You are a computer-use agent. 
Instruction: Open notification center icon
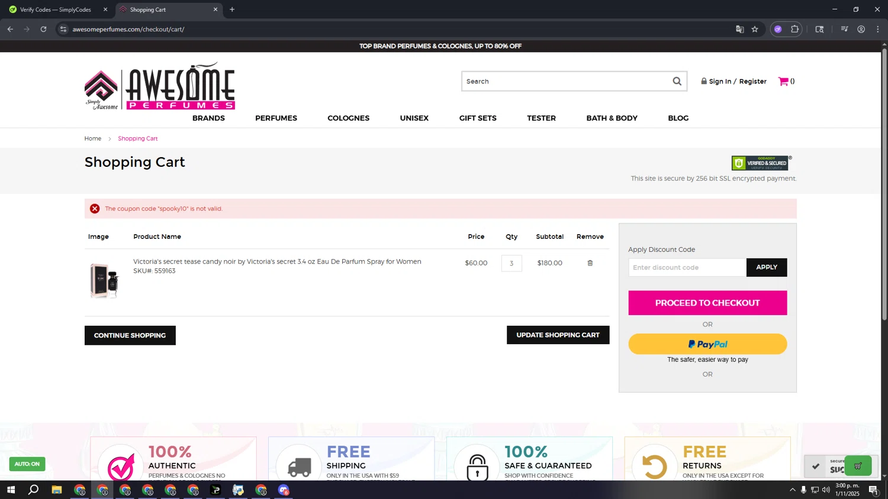coord(873,490)
